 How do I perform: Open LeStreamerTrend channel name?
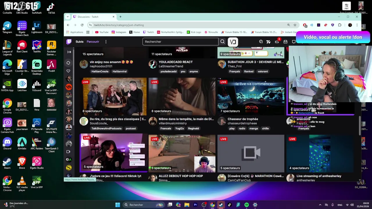point(171,66)
